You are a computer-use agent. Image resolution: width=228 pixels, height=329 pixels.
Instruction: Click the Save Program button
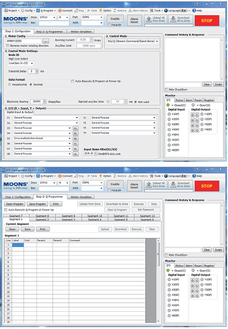[37, 204]
